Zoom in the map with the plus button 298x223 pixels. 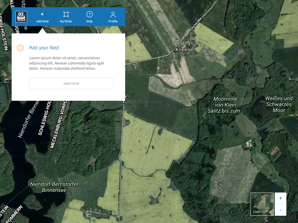(280, 198)
